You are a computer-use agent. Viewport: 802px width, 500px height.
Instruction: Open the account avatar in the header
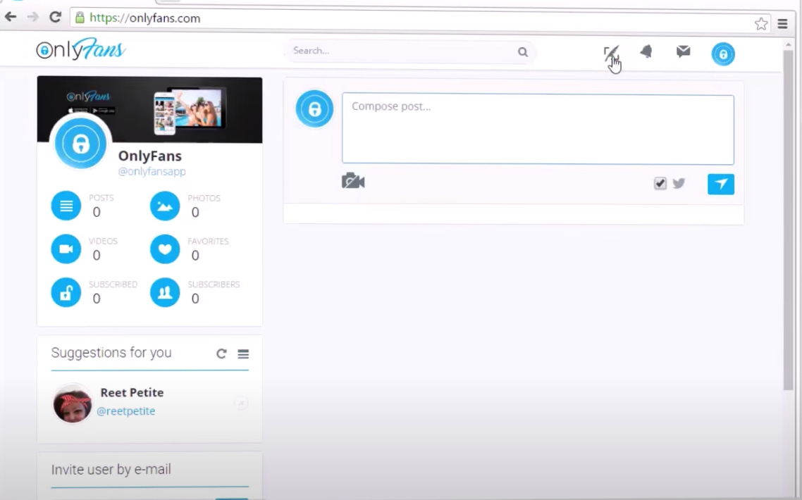723,54
